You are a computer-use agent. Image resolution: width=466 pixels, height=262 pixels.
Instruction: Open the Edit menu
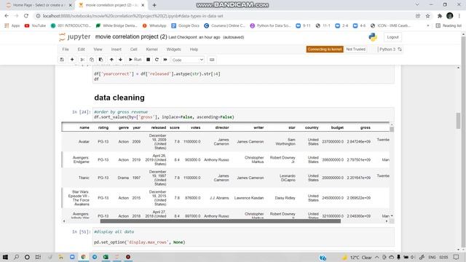tap(81, 49)
